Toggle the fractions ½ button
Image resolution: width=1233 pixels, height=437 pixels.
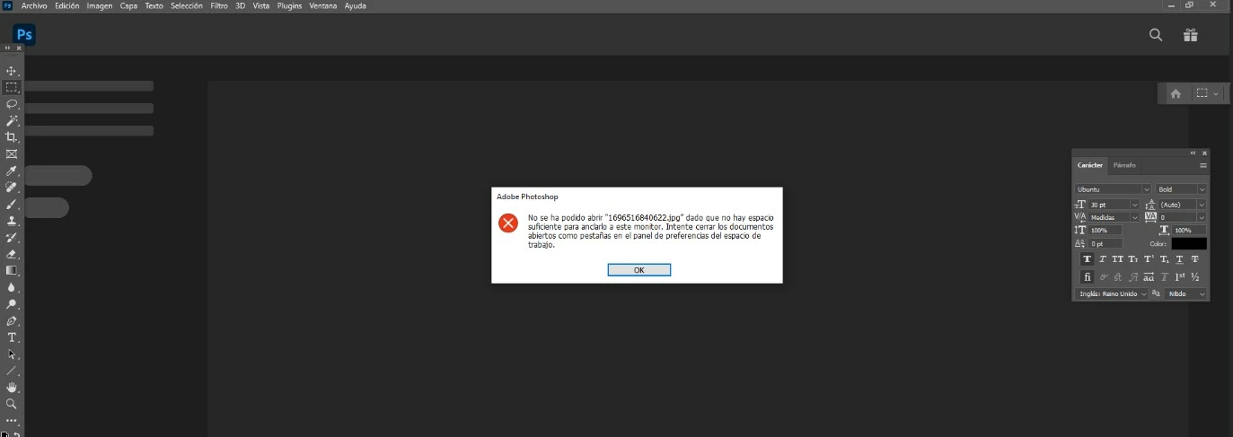click(1195, 277)
